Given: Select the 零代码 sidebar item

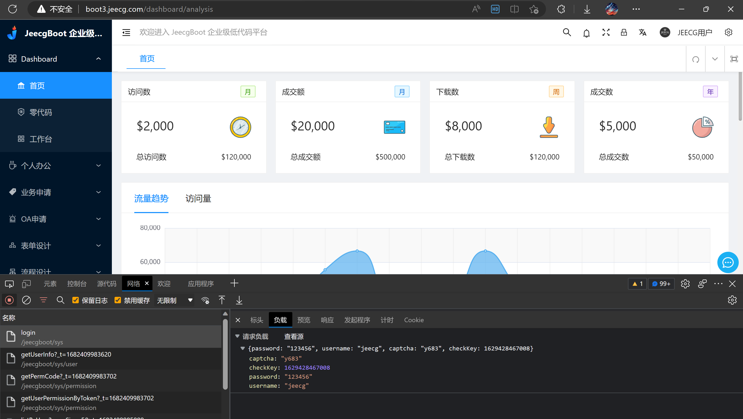Looking at the screenshot, I should (x=56, y=112).
